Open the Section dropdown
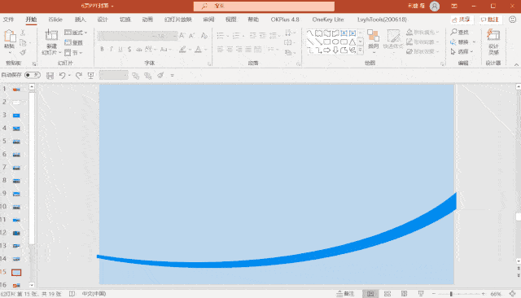521x298 pixels. pyautogui.click(x=73, y=52)
